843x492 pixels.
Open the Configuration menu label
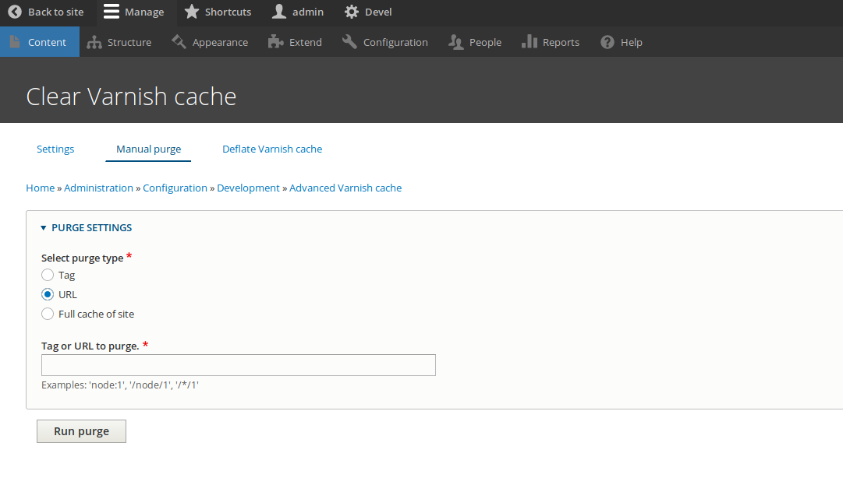pyautogui.click(x=395, y=42)
